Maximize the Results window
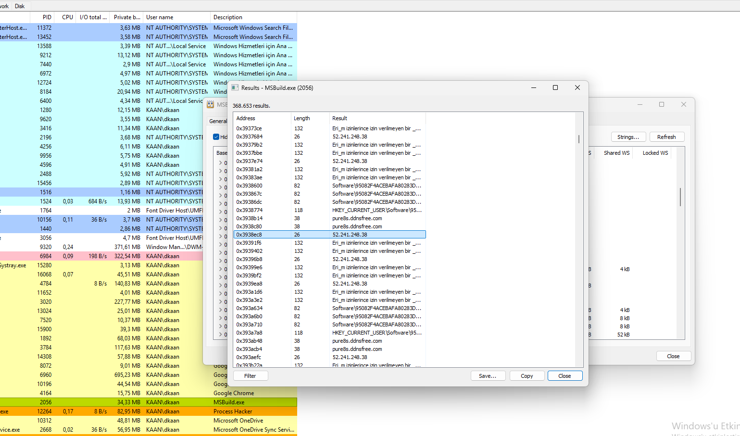740x436 pixels. pyautogui.click(x=555, y=87)
